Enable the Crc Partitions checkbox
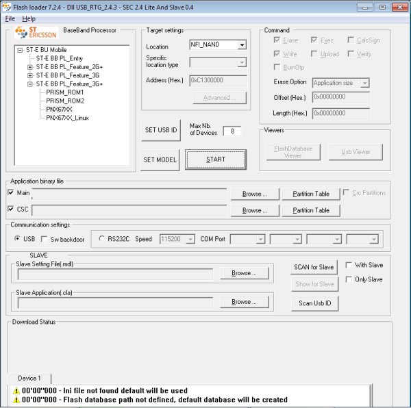This screenshot has height=408, width=411. click(x=346, y=193)
